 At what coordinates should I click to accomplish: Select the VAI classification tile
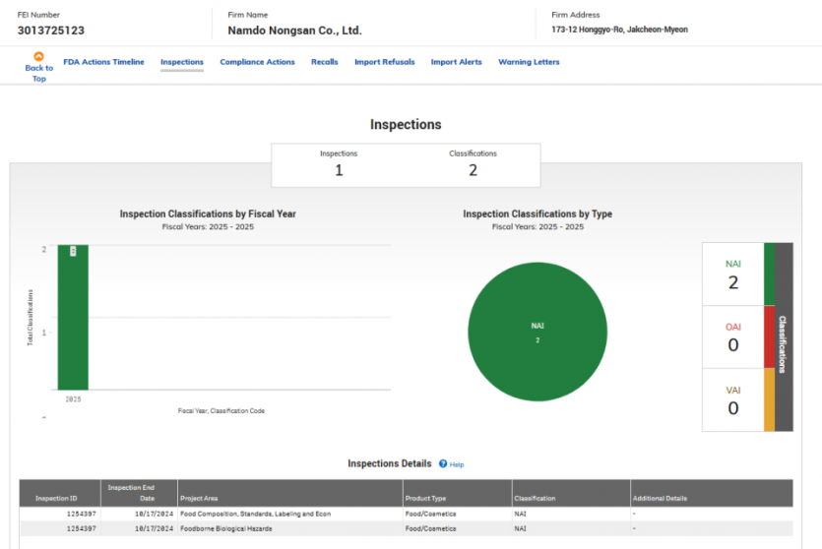point(732,400)
